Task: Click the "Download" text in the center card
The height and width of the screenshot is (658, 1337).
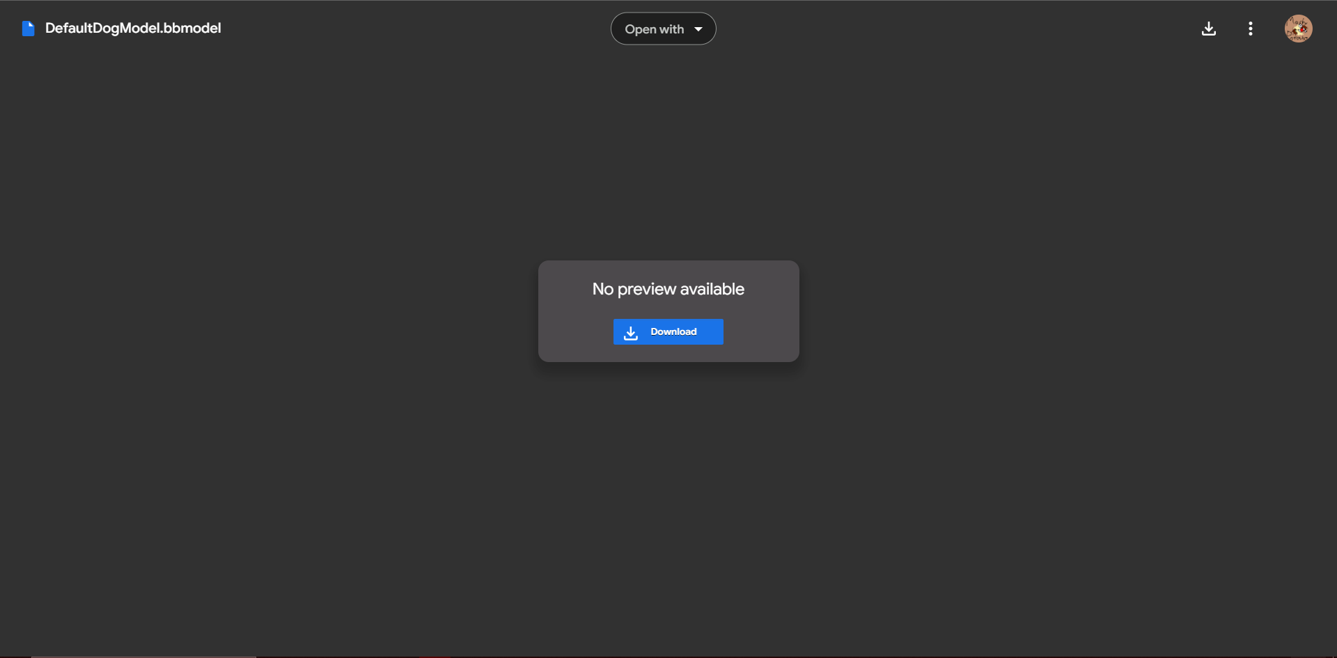Action: (673, 332)
